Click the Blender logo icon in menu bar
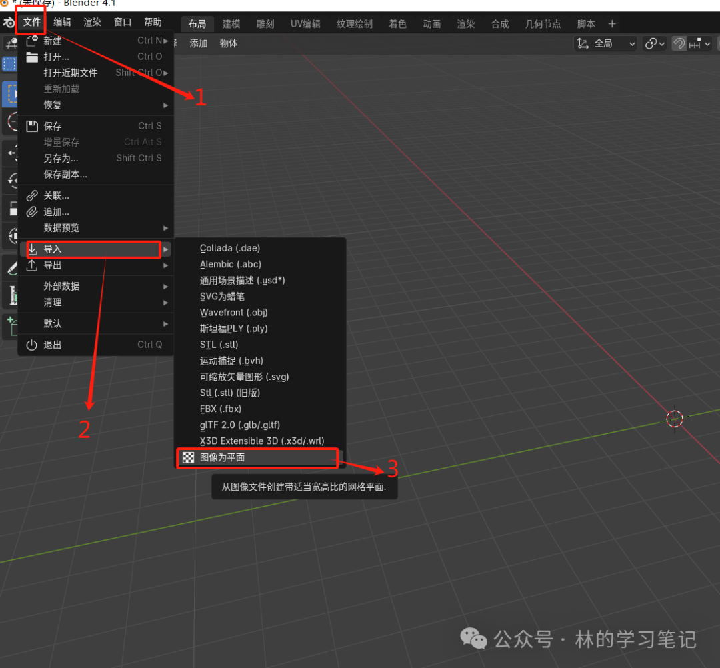 (9, 23)
